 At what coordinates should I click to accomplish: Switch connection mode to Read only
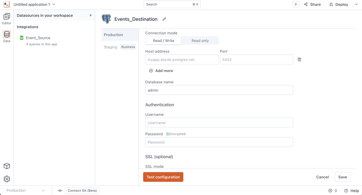(x=200, y=41)
